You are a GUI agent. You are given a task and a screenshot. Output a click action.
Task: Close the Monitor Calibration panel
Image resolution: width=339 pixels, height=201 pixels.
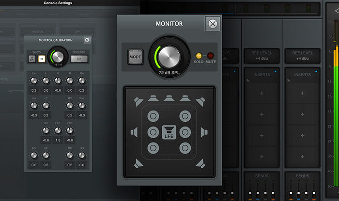[87, 40]
